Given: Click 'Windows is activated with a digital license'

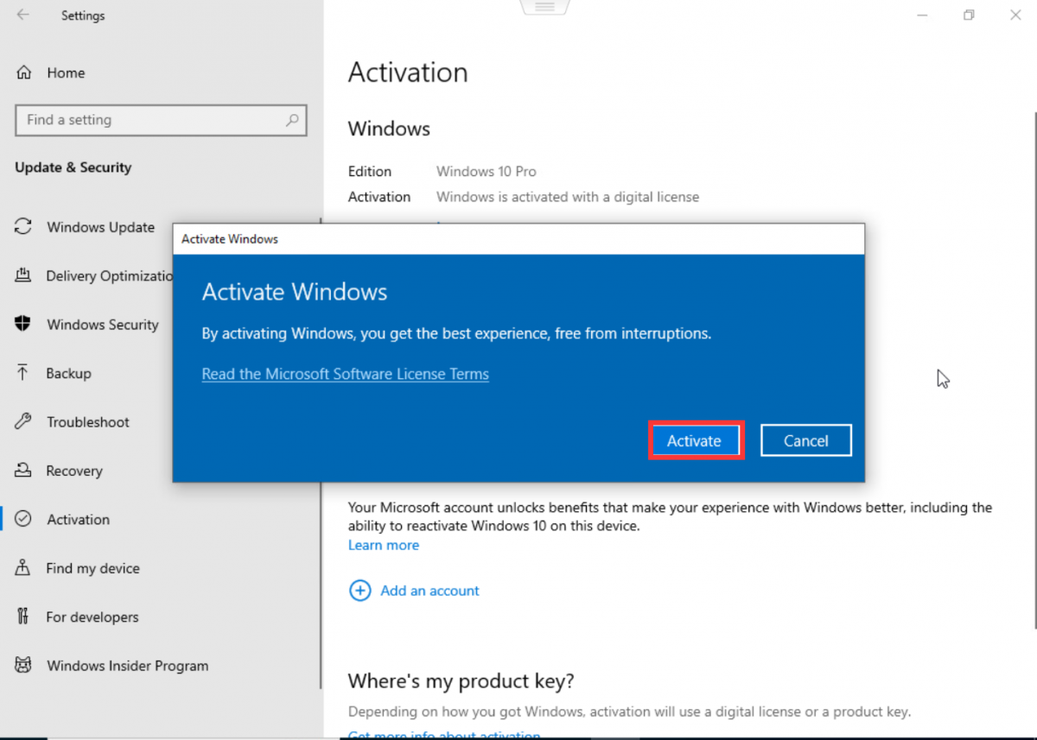Looking at the screenshot, I should click(568, 197).
